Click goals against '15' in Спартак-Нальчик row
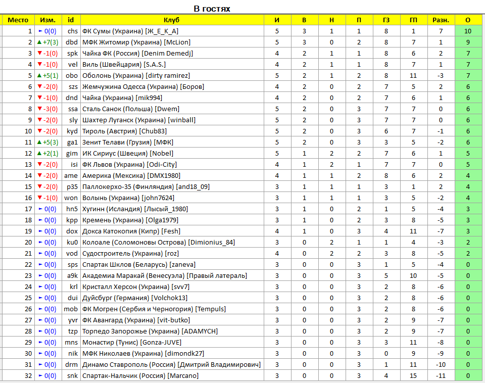Screen dimensions: 485x383 (x=414, y=376)
